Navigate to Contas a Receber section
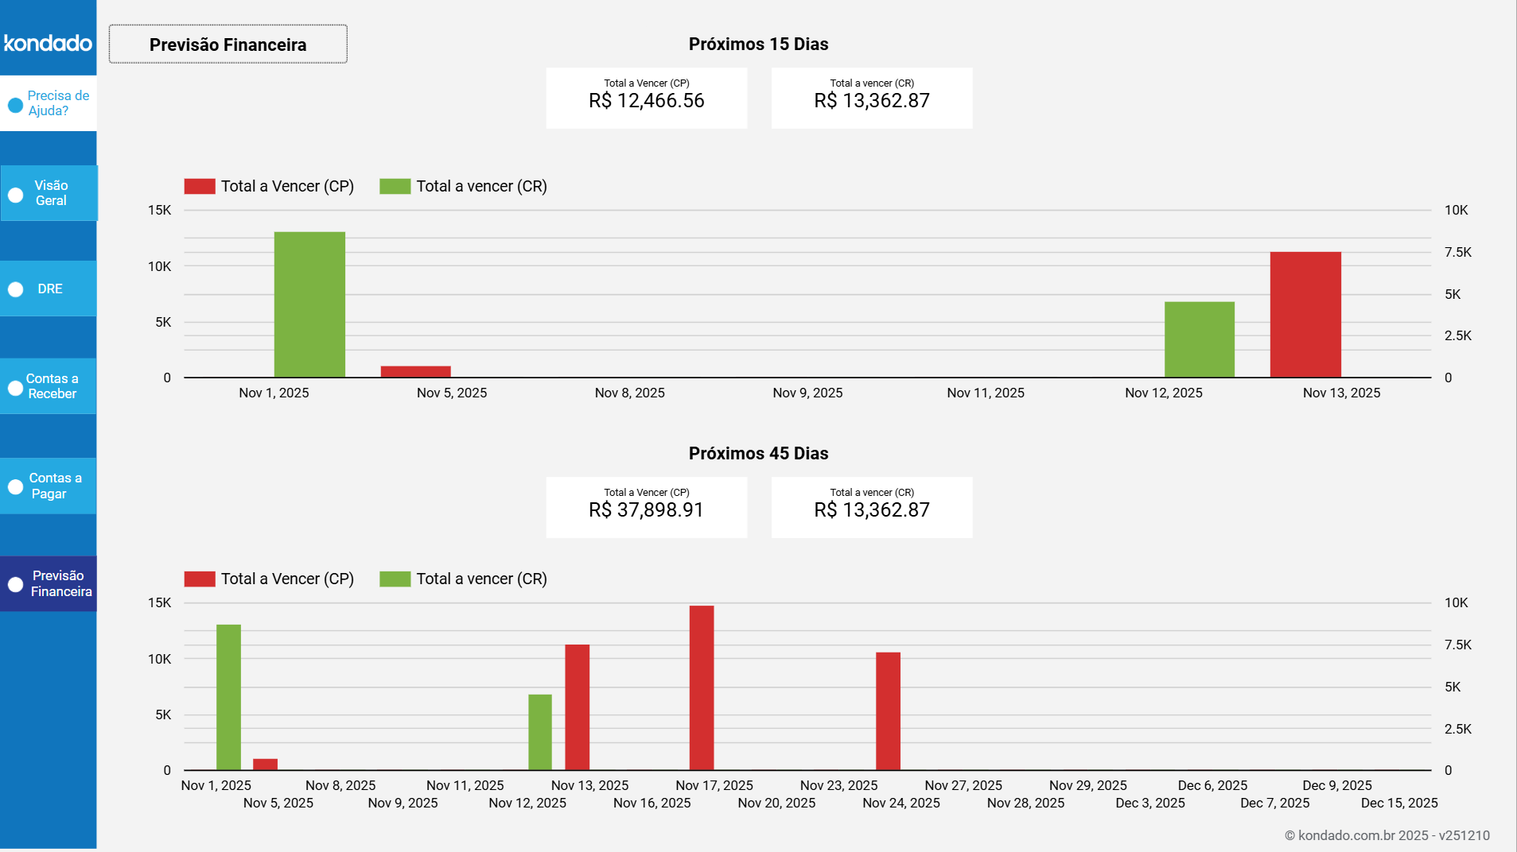The height and width of the screenshot is (852, 1517). point(53,387)
